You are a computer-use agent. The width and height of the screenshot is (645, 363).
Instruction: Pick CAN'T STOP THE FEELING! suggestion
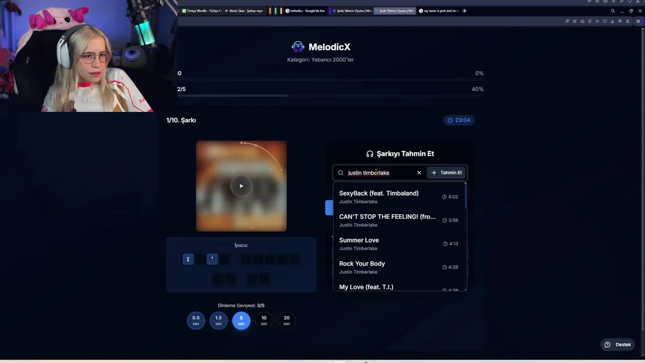(399, 220)
